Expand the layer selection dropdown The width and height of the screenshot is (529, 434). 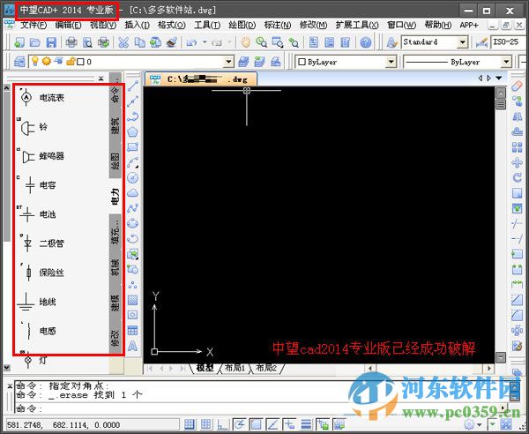[x=228, y=62]
